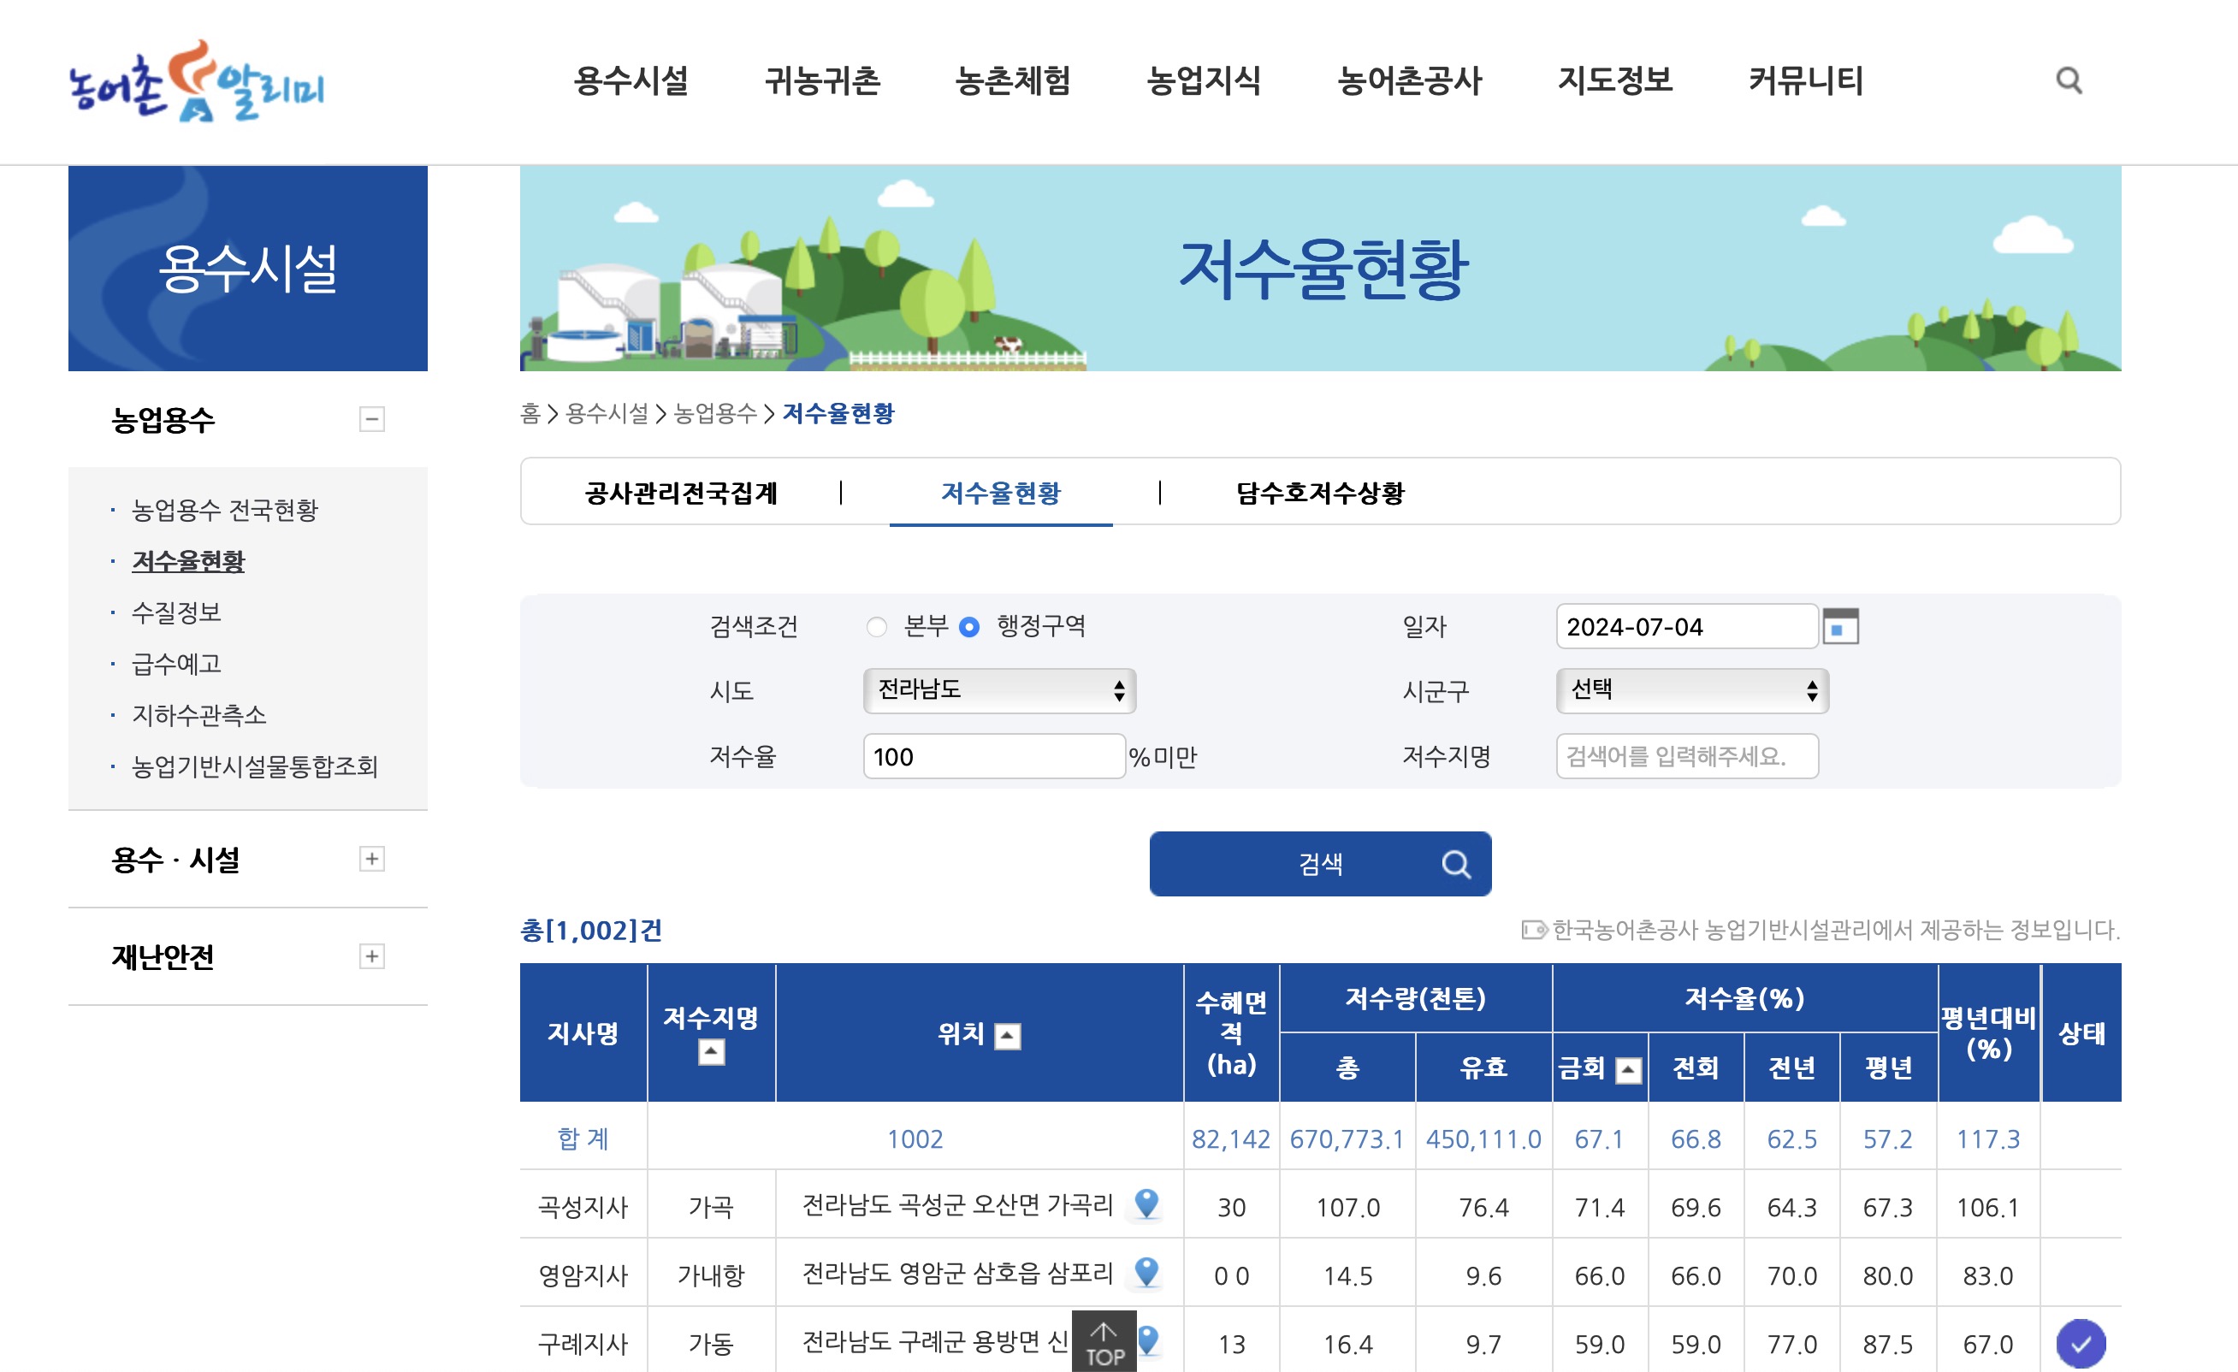Open the calendar date picker icon

(x=1839, y=626)
